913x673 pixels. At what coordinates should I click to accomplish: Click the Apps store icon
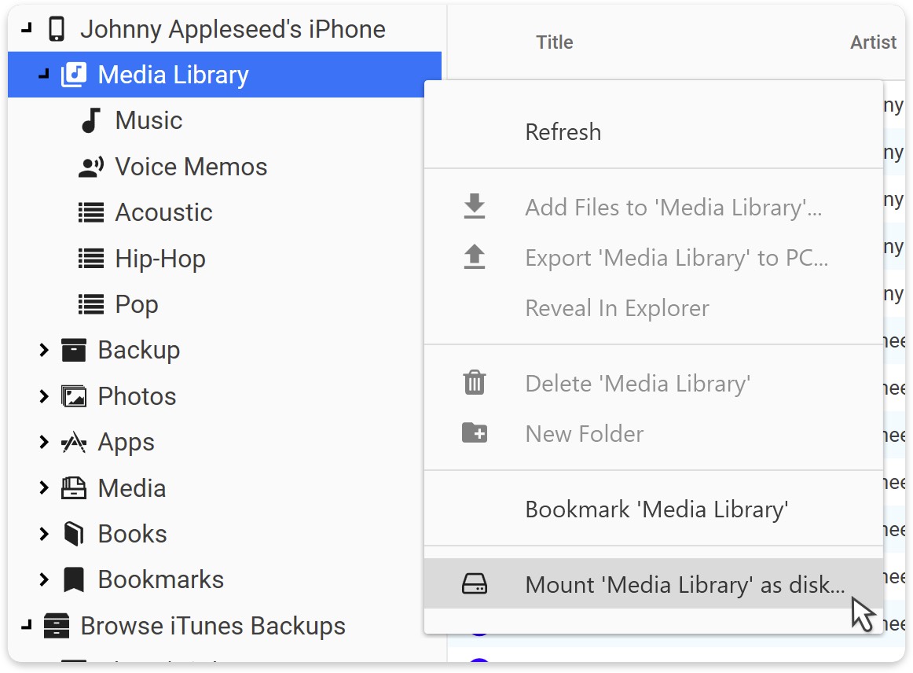[x=74, y=443]
